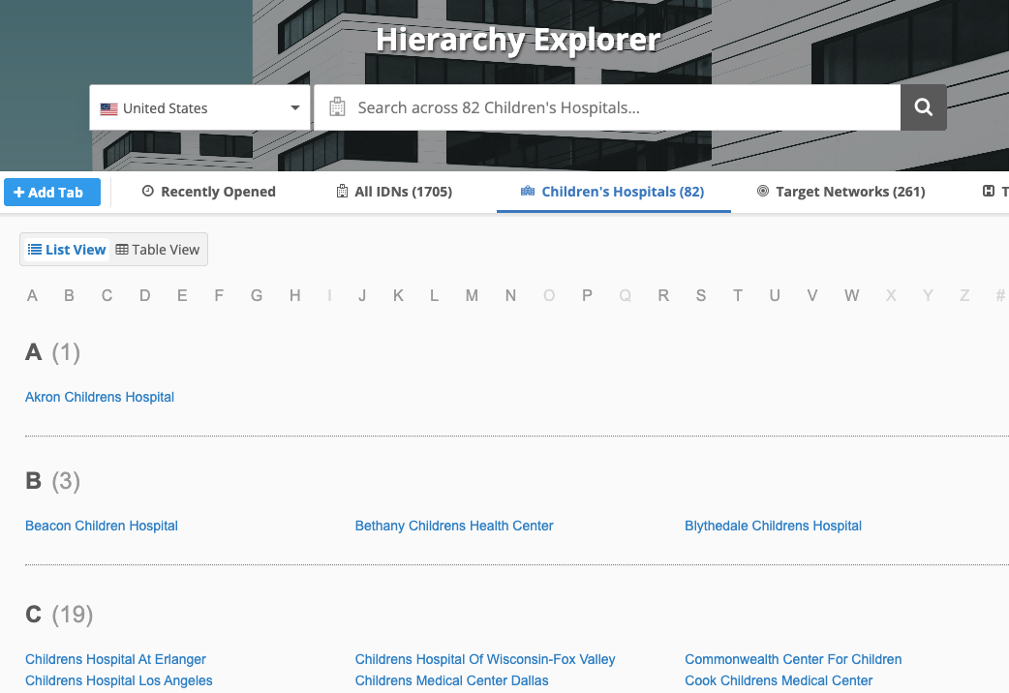Jump to letter M in alphabet index
Viewport: 1009px width, 693px height.
click(472, 296)
